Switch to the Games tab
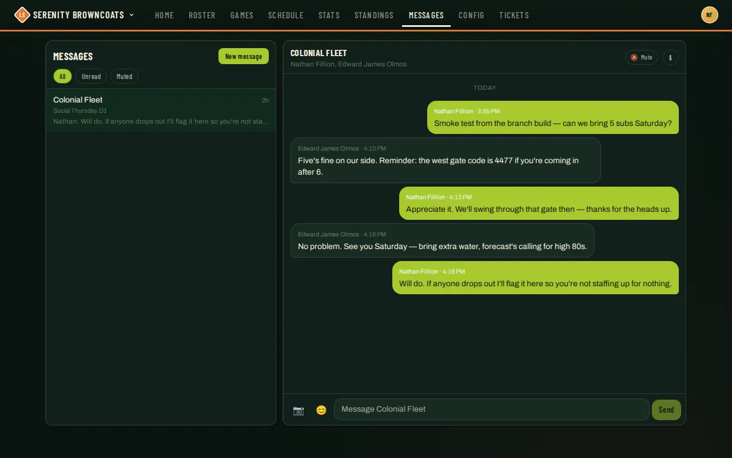 242,15
